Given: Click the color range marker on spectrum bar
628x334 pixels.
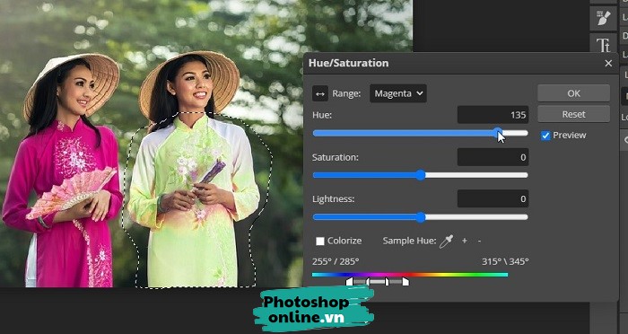Looking at the screenshot, I should [378, 282].
